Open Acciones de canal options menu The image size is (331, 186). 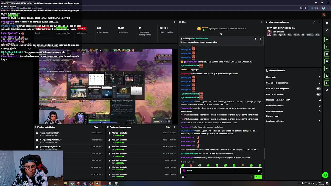(319, 71)
